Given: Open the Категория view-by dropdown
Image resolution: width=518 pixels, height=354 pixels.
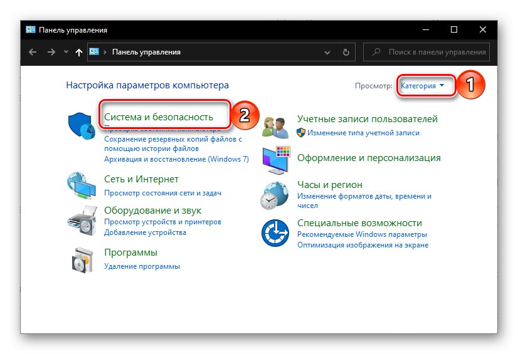Looking at the screenshot, I should click(422, 86).
